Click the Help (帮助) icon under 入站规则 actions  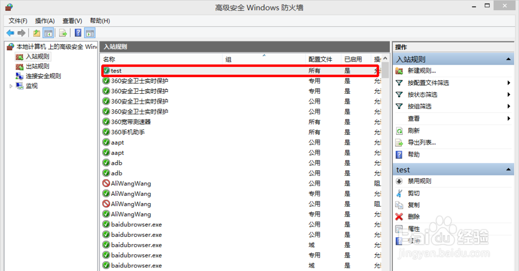[x=399, y=154]
